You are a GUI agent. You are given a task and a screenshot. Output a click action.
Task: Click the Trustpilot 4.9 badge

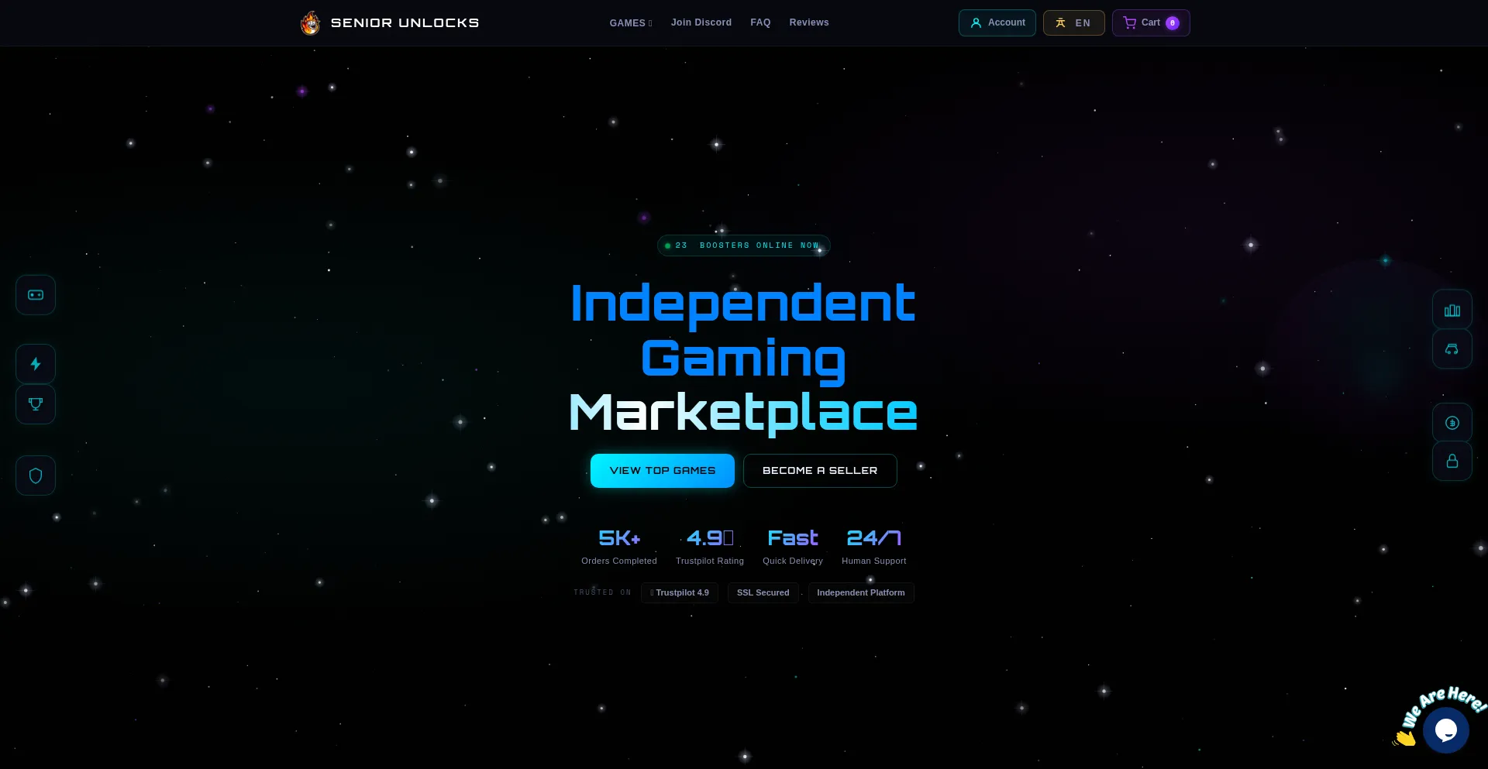[x=680, y=592]
